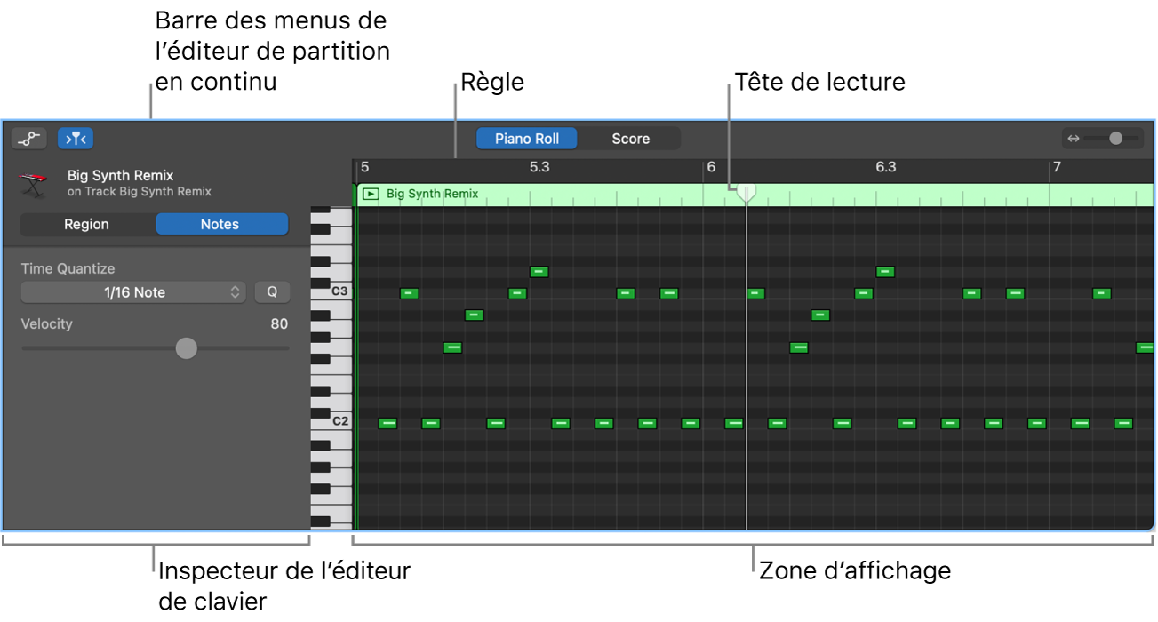
Task: Select the Notes tab
Action: [220, 224]
